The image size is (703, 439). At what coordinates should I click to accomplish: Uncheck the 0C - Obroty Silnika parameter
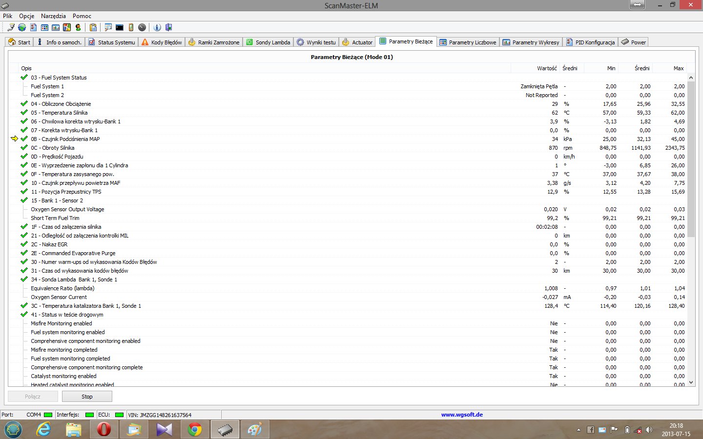coord(24,148)
